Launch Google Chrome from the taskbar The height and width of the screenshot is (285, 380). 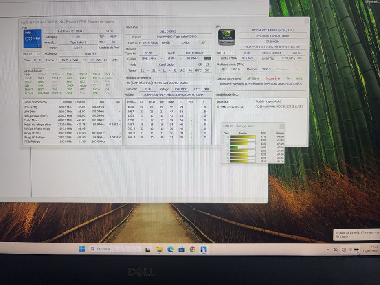click(192, 249)
